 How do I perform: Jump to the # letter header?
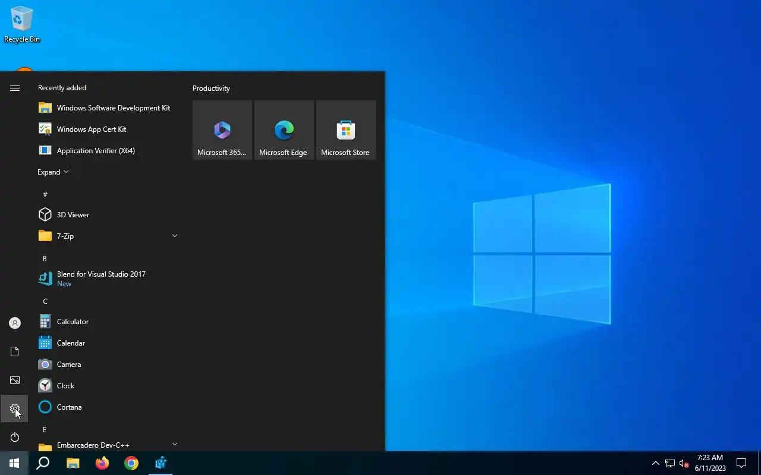pyautogui.click(x=45, y=194)
